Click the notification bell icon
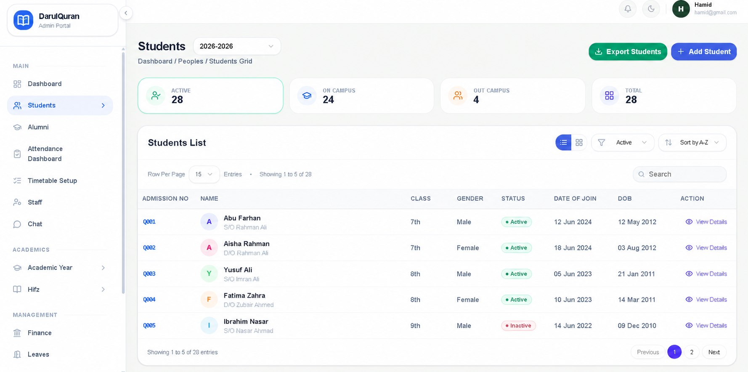Image resolution: width=748 pixels, height=372 pixels. coord(628,9)
